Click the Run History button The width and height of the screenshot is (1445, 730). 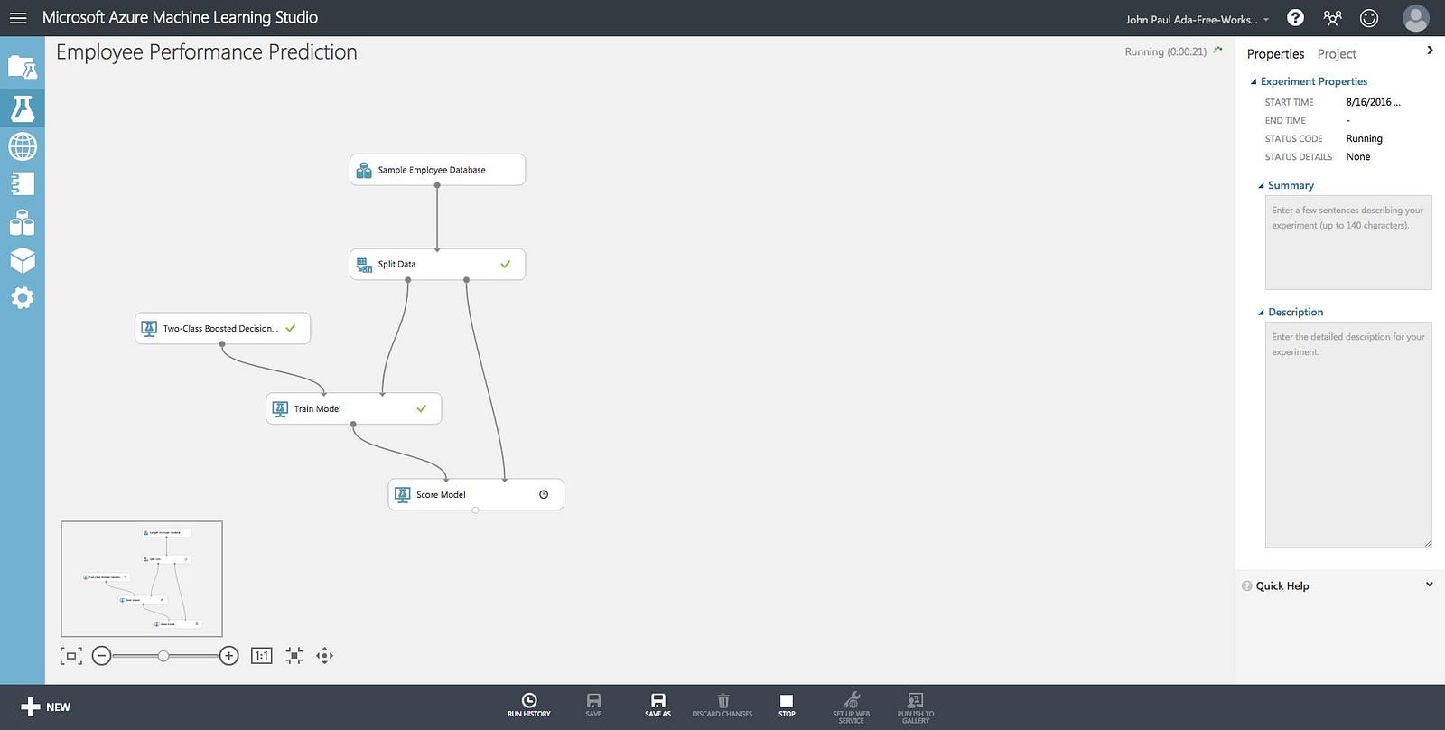pos(529,706)
